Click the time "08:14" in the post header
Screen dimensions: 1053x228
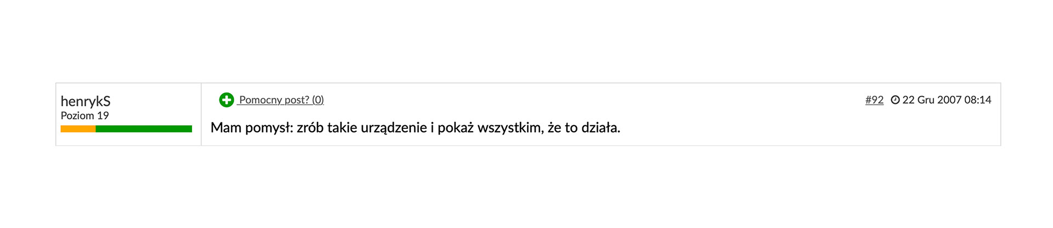point(977,100)
